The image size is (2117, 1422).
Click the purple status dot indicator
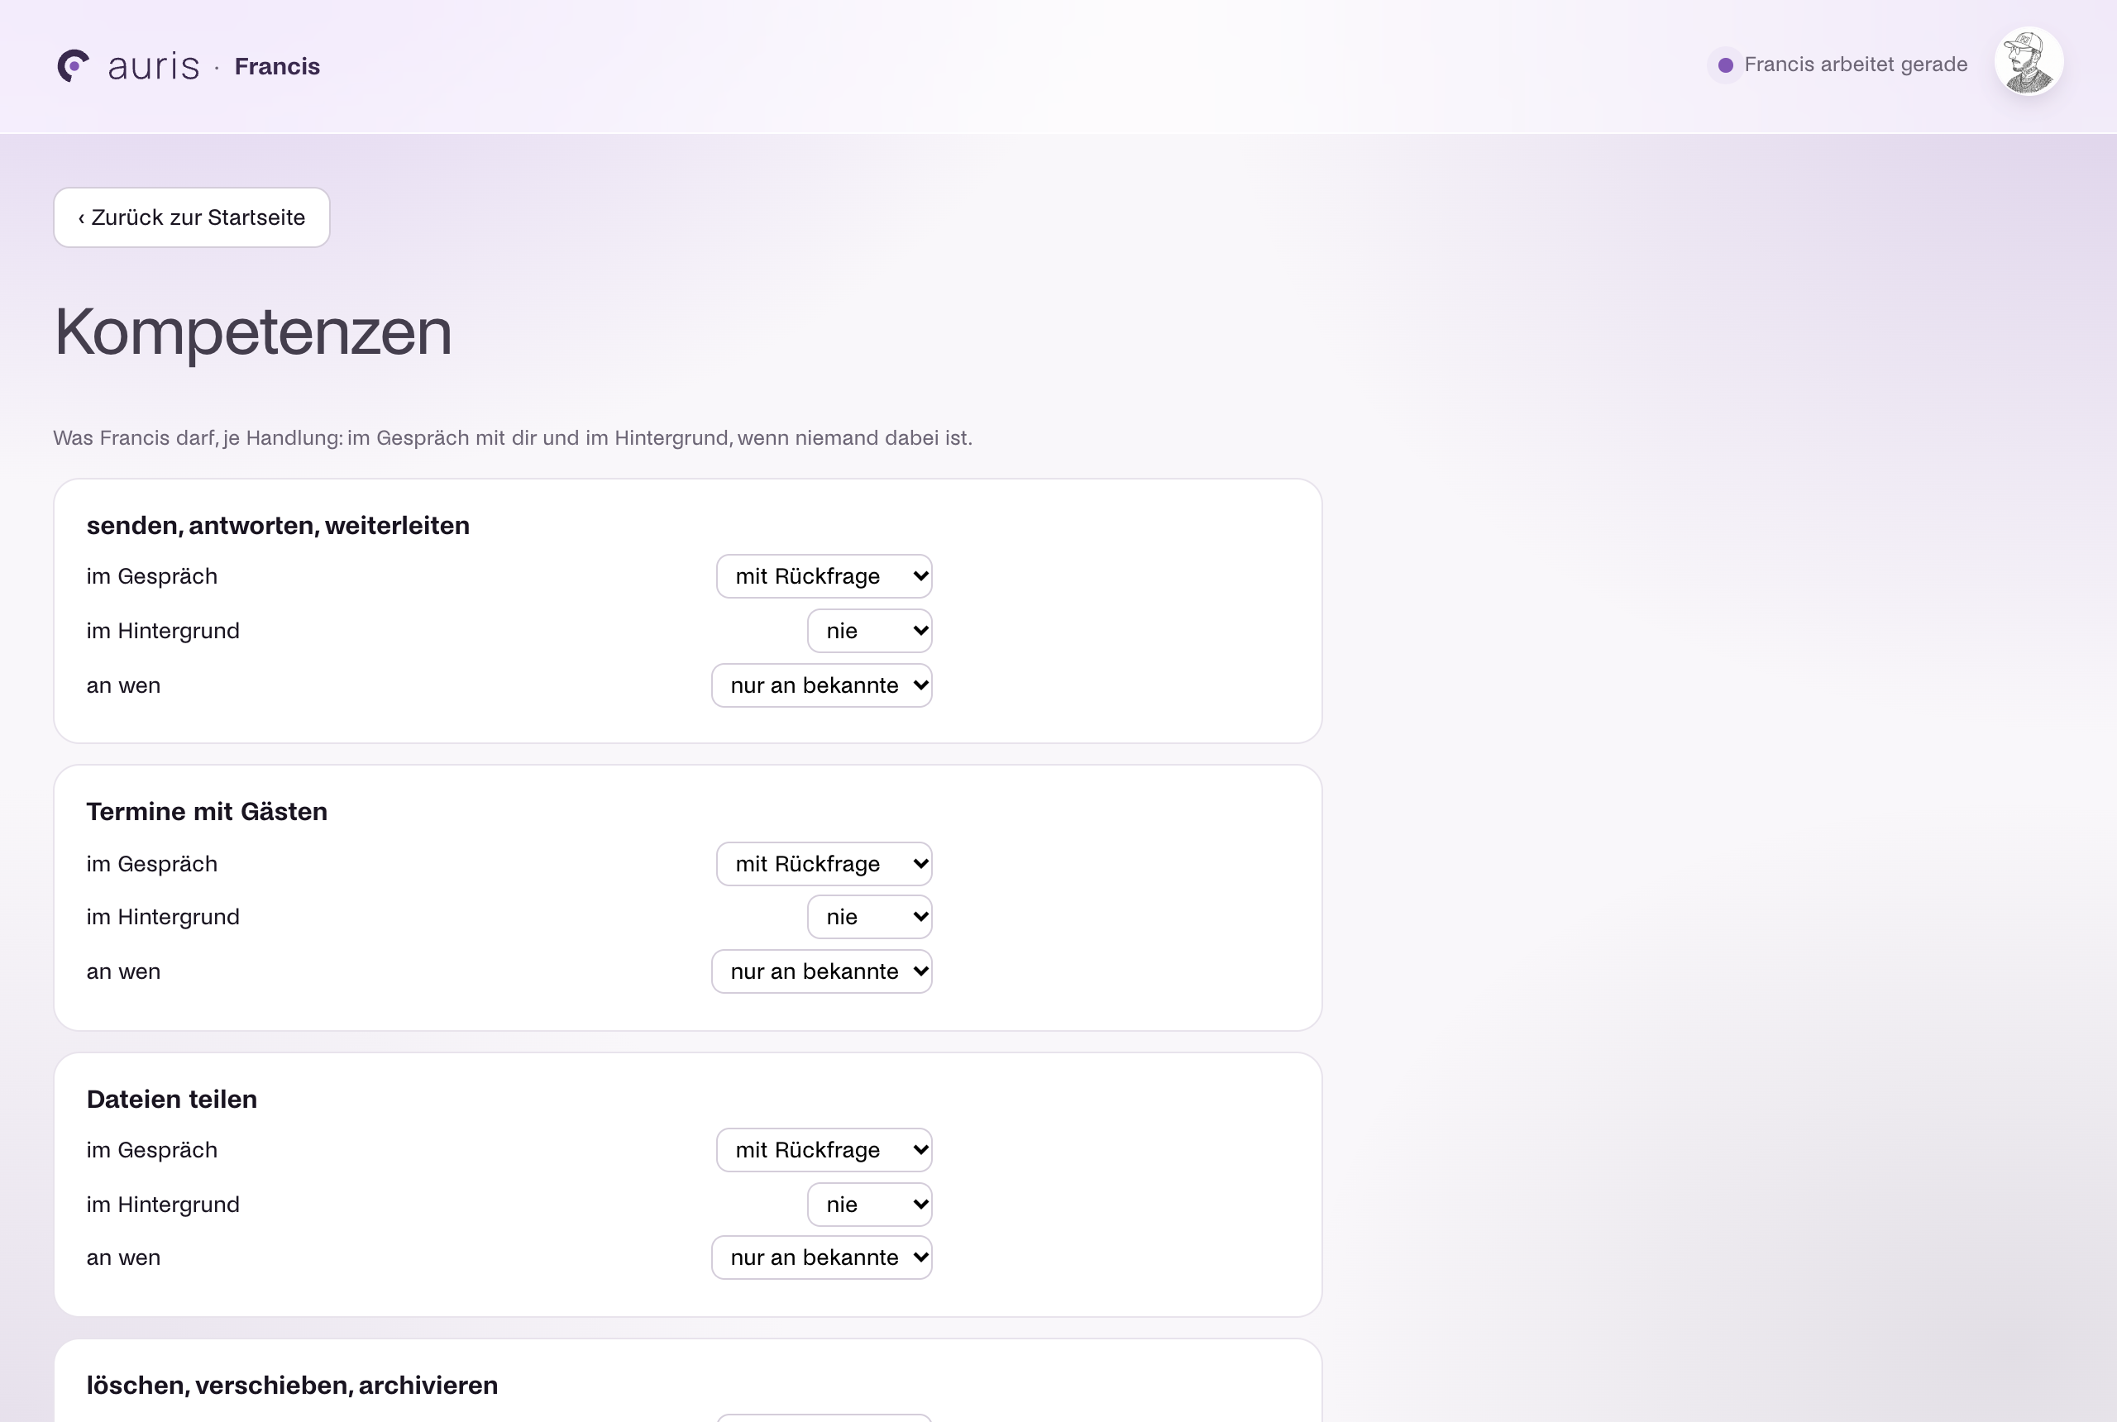(x=1725, y=65)
